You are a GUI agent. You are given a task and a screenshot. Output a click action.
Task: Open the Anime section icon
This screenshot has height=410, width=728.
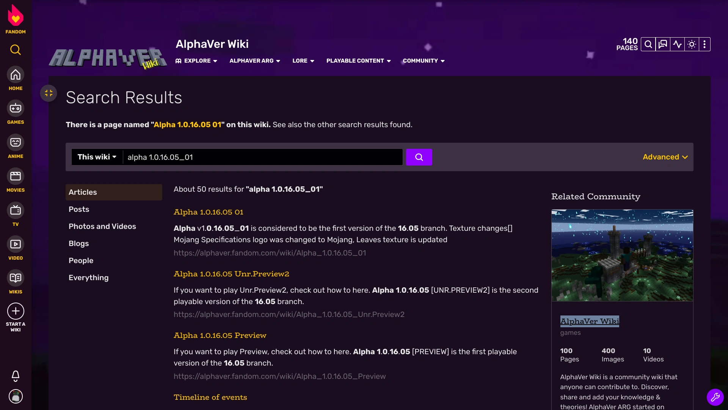pyautogui.click(x=16, y=143)
